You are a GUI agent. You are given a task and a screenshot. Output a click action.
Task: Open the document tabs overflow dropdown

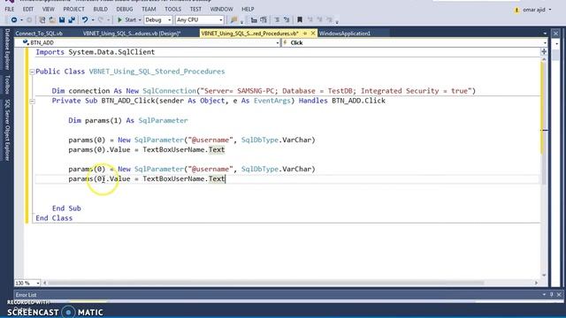tap(545, 34)
